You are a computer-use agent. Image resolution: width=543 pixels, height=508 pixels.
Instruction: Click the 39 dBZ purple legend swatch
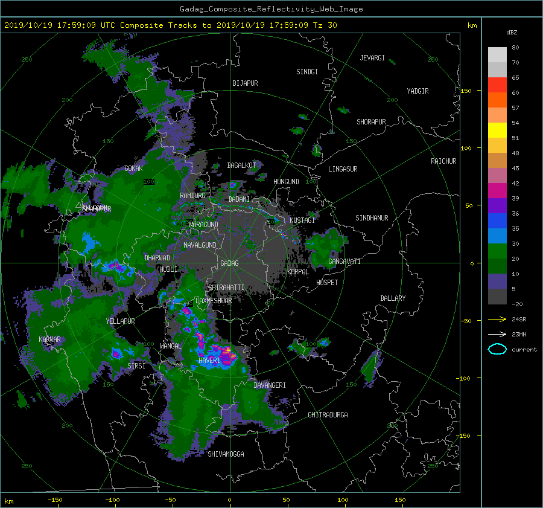pyautogui.click(x=497, y=205)
